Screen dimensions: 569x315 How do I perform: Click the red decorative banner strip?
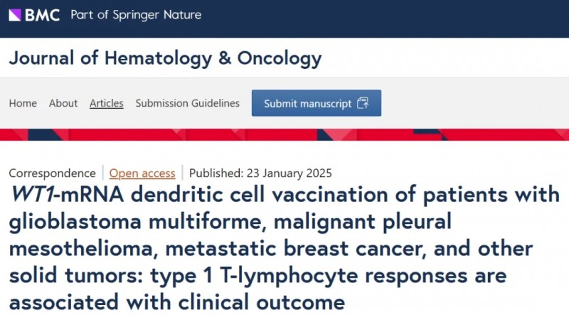click(284, 136)
